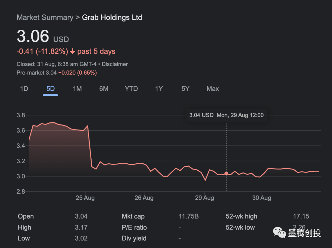This screenshot has width=332, height=248.
Task: Select the YTD range tab
Action: click(x=131, y=89)
